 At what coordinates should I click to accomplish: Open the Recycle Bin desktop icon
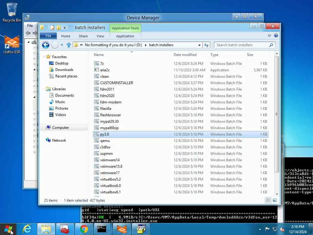[x=12, y=12]
